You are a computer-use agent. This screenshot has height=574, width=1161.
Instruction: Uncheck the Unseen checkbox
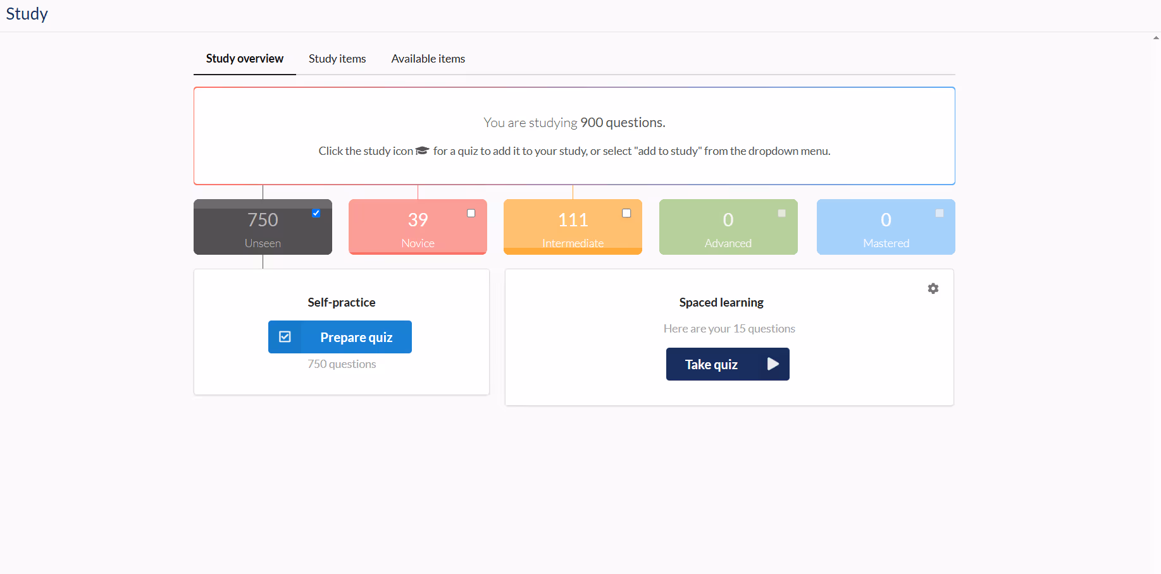[x=316, y=213]
